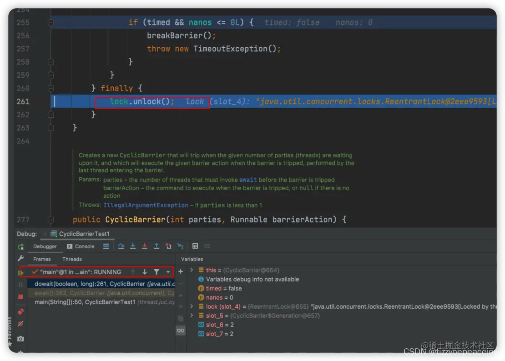The image size is (505, 361).
Task: Collapse fold marker at line 260
Action: tap(50, 88)
